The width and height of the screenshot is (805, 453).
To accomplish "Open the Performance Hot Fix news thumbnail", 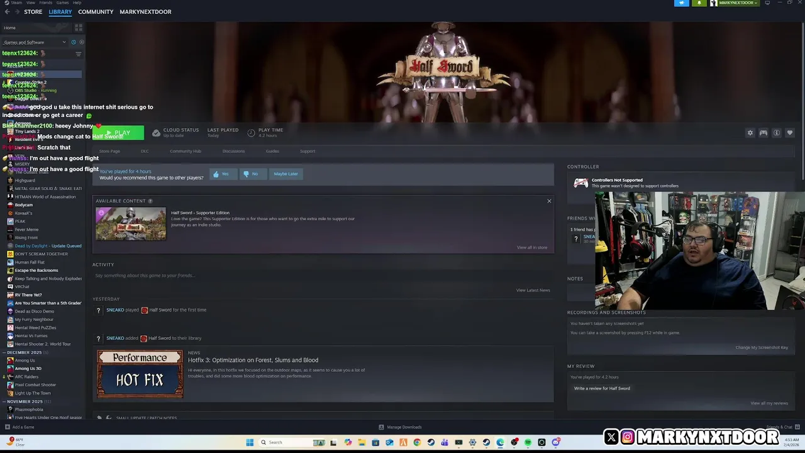I will tap(140, 374).
